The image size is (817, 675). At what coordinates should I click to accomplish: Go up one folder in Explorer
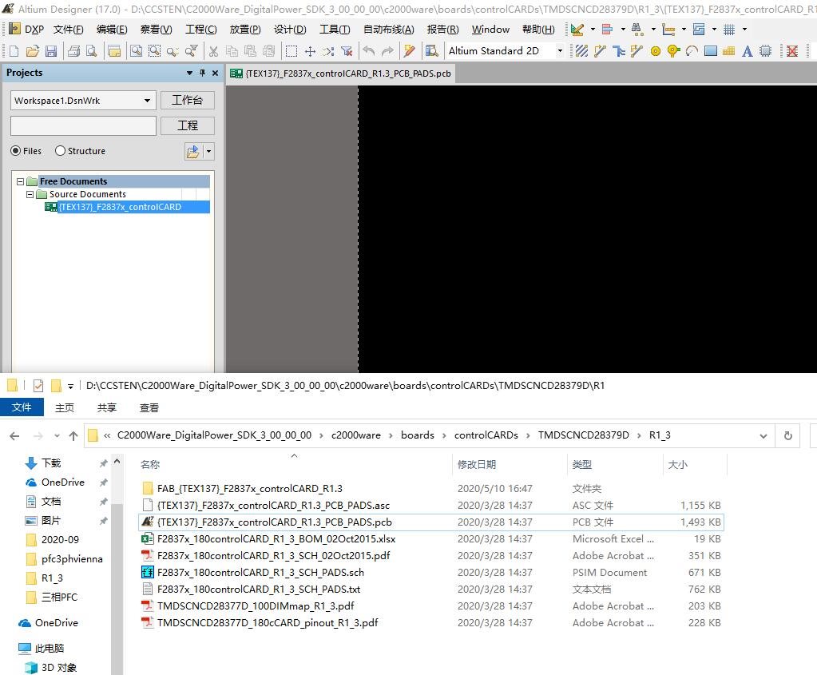pos(73,435)
